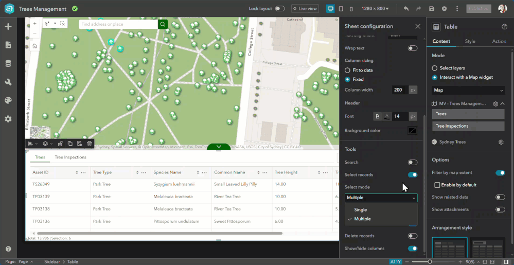Choose Single from select mode list

[381, 209]
